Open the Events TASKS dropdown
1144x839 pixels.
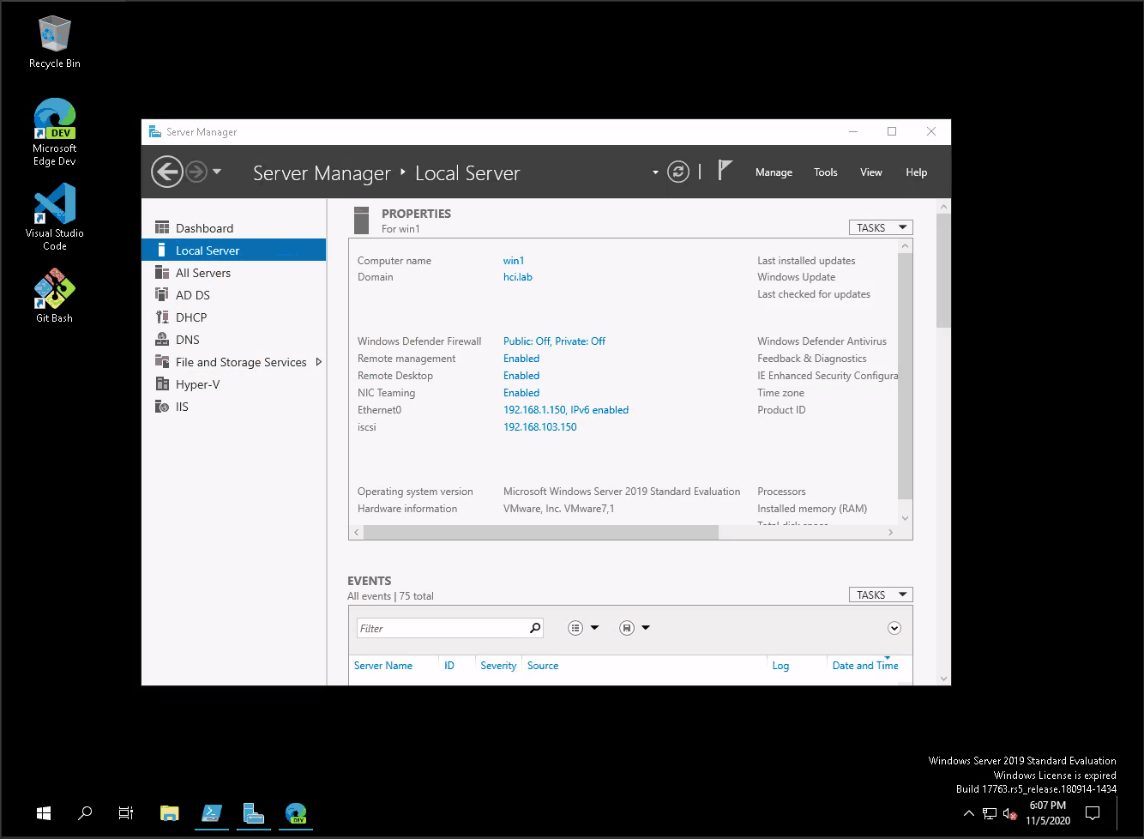(x=881, y=595)
